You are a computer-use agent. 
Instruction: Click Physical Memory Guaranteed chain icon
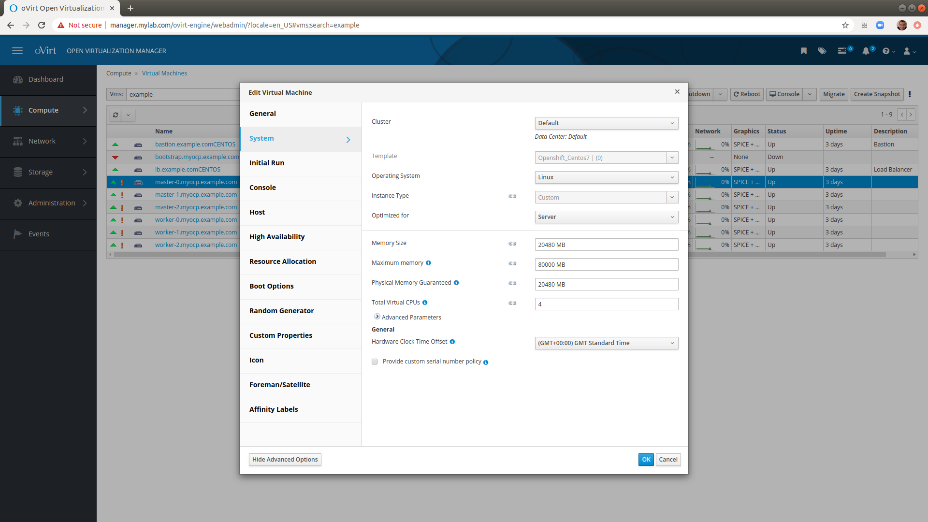tap(512, 283)
